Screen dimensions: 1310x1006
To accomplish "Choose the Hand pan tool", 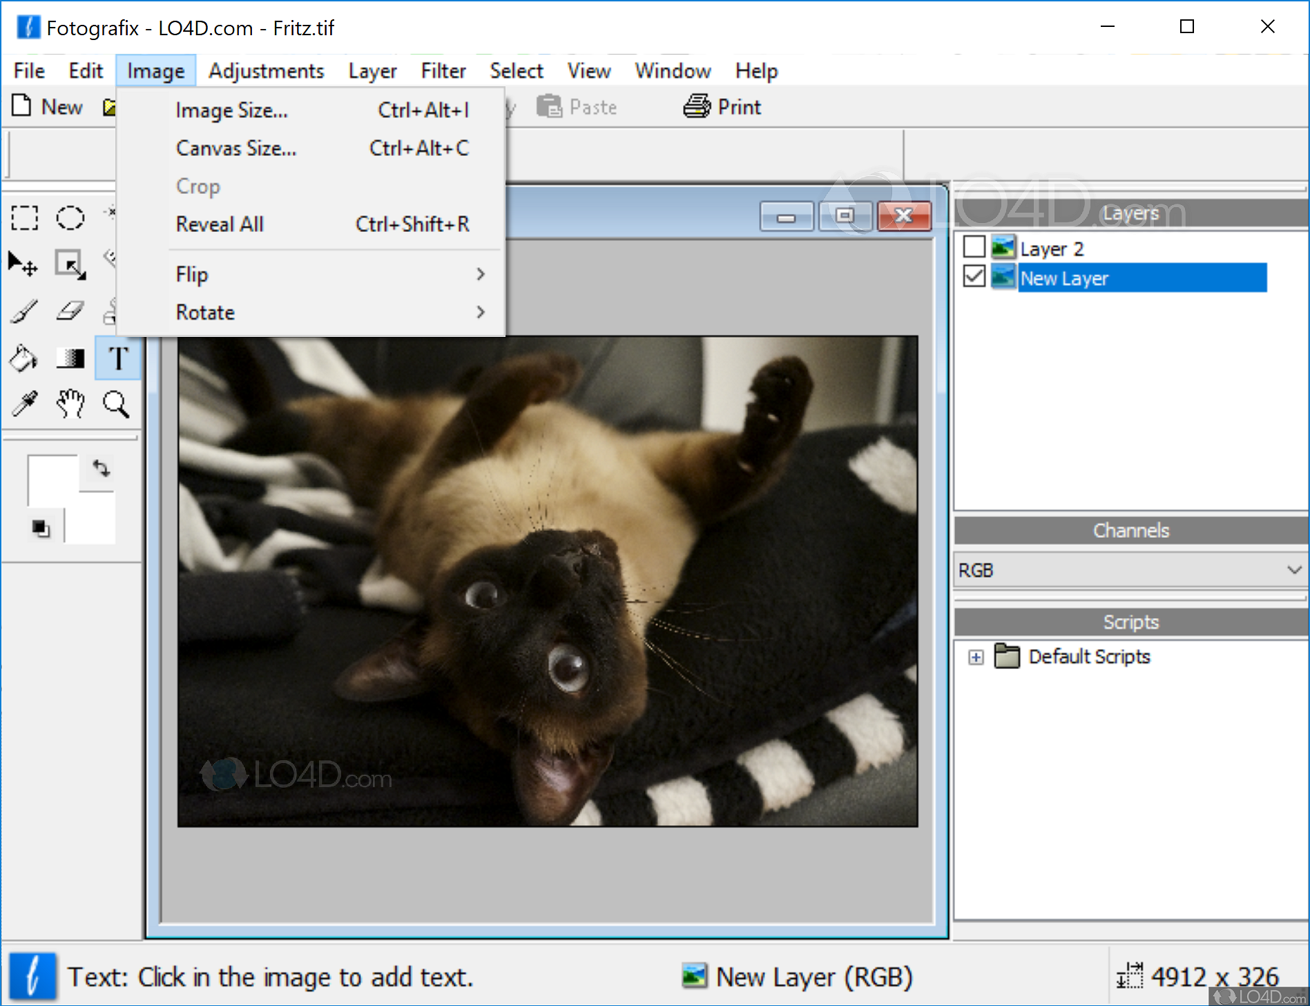I will click(x=70, y=404).
